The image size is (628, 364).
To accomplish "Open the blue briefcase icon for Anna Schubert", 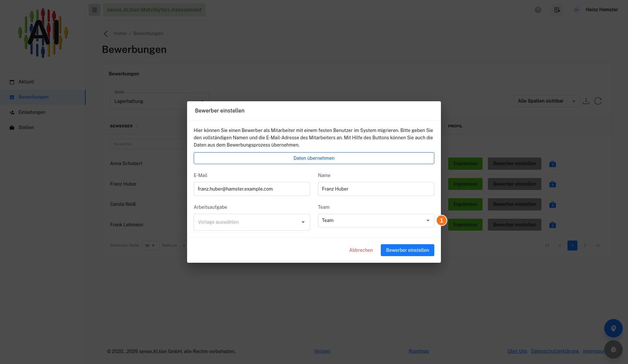I will 553,164.
